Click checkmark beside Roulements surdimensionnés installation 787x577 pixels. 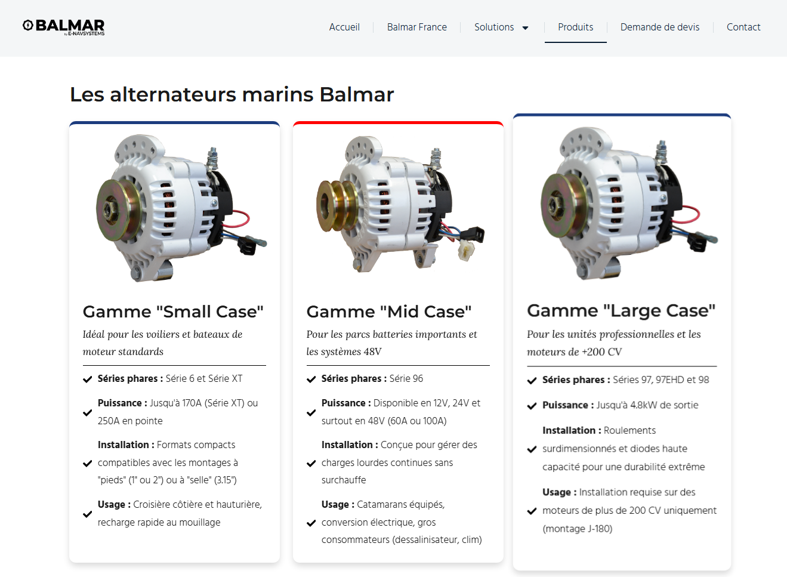(532, 449)
